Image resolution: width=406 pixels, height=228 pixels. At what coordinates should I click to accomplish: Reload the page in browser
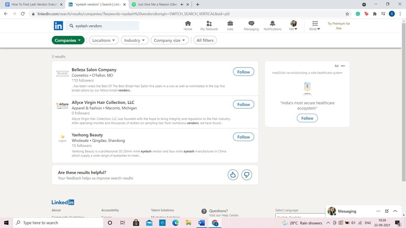[x=23, y=14]
